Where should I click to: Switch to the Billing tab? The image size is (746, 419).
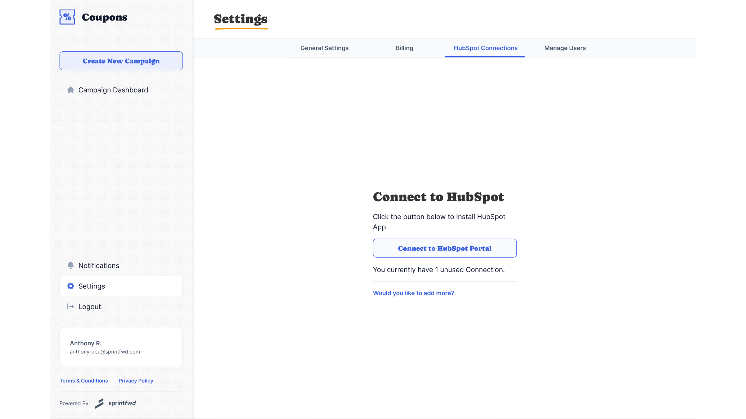pos(404,48)
